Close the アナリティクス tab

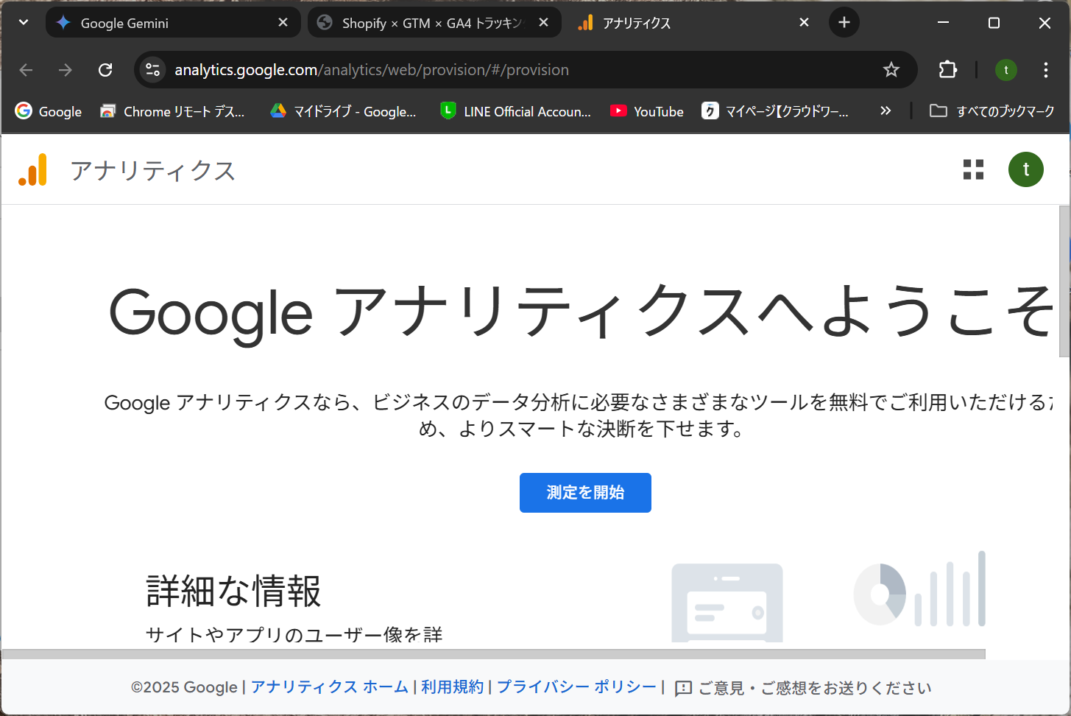(x=804, y=23)
